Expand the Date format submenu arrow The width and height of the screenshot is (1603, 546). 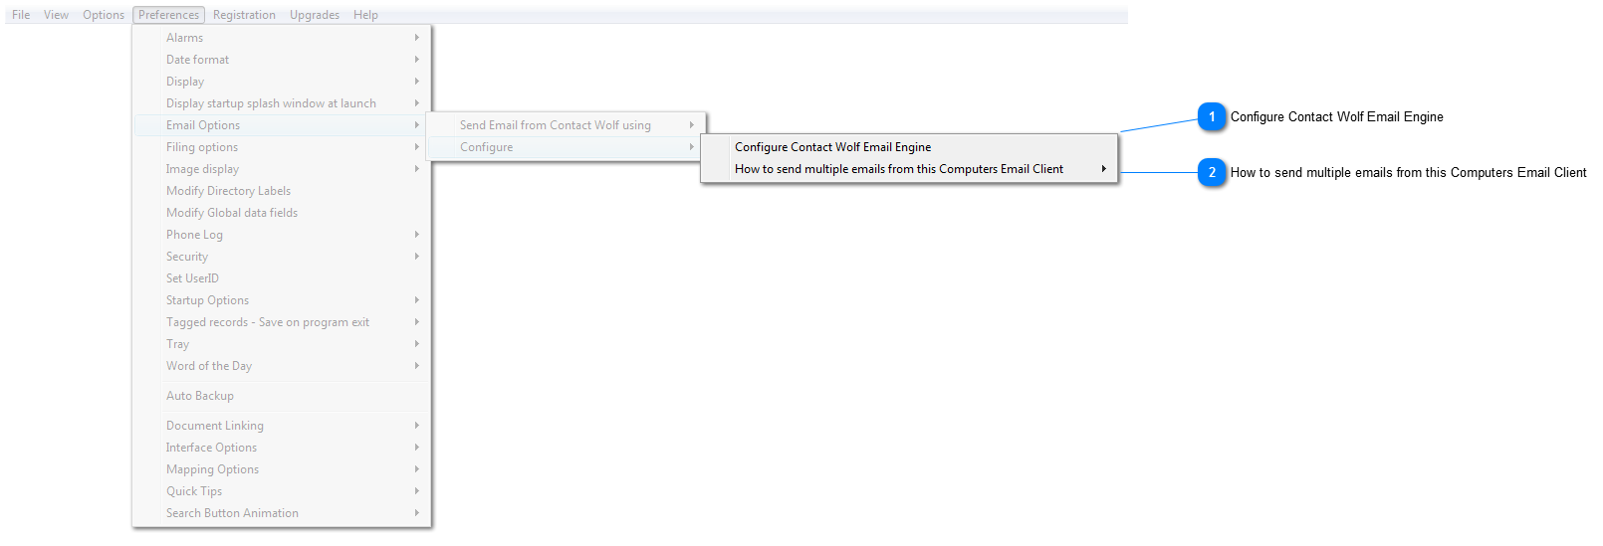point(417,60)
